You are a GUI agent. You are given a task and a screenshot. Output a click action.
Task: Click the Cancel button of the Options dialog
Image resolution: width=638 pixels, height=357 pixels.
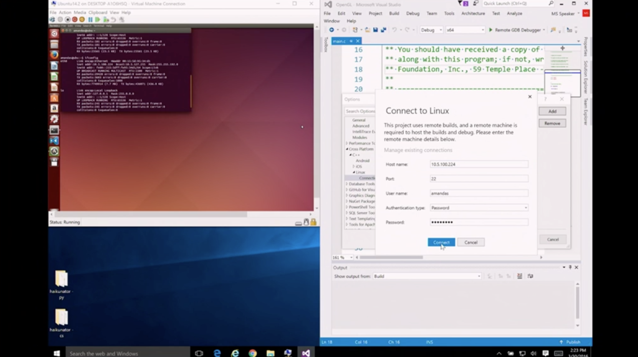(553, 239)
